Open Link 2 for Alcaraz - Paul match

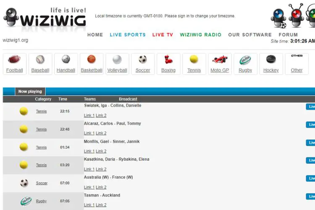(x=101, y=133)
